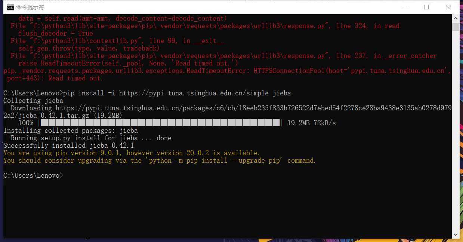This screenshot has height=242, width=463.
Task: Click the pip install jieba command line
Action: (x=147, y=93)
